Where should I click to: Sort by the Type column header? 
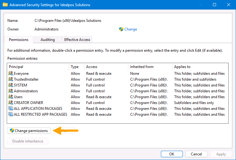pos(76,67)
